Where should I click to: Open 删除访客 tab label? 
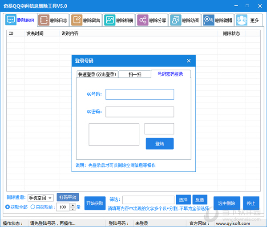click(x=190, y=20)
